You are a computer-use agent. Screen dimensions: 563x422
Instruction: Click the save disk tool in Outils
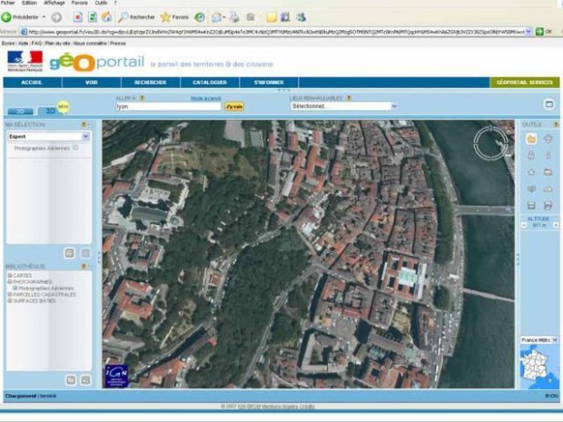531,205
